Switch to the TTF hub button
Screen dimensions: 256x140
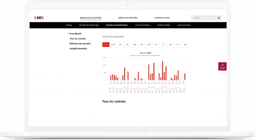click(x=163, y=45)
